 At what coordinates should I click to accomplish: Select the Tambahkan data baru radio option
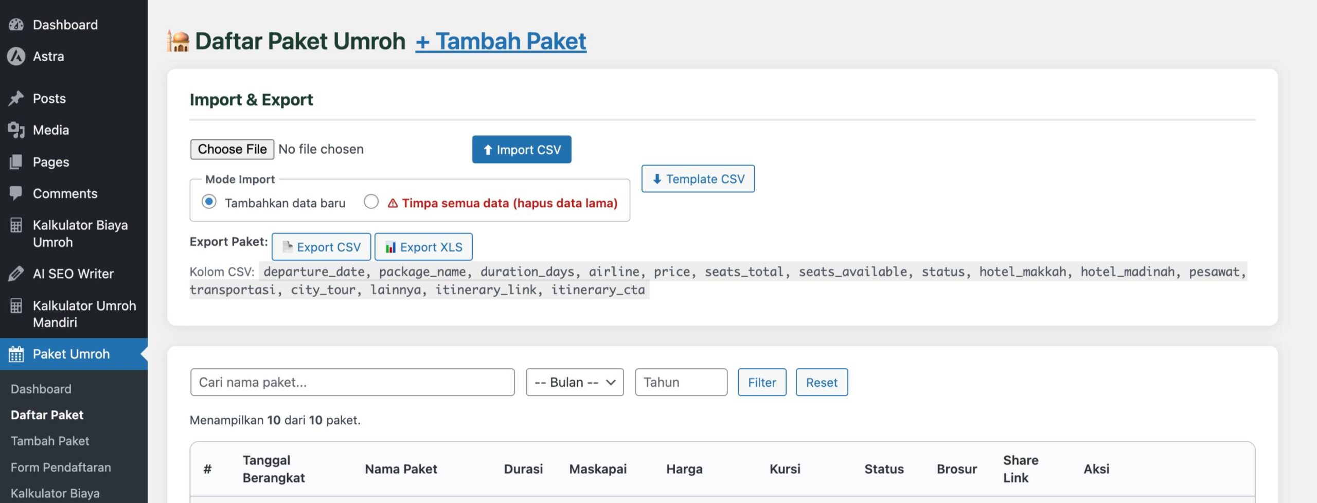[x=209, y=202]
